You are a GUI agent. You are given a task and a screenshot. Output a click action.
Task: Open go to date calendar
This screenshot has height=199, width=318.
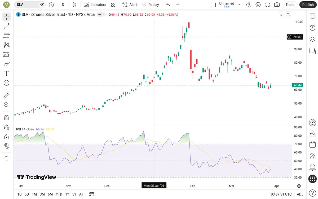click(x=92, y=194)
